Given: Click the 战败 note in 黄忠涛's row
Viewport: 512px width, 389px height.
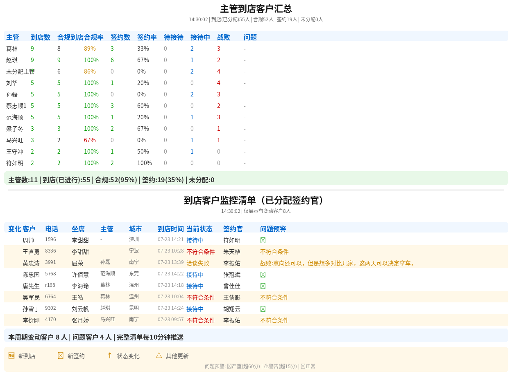Looking at the screenshot, I should pyautogui.click(x=338, y=263).
